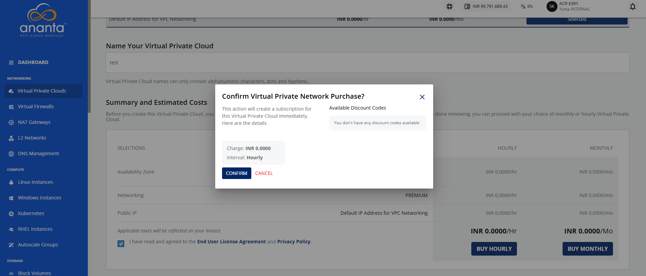The height and width of the screenshot is (276, 646).
Task: Click the Buy Hourly button
Action: tap(494, 249)
